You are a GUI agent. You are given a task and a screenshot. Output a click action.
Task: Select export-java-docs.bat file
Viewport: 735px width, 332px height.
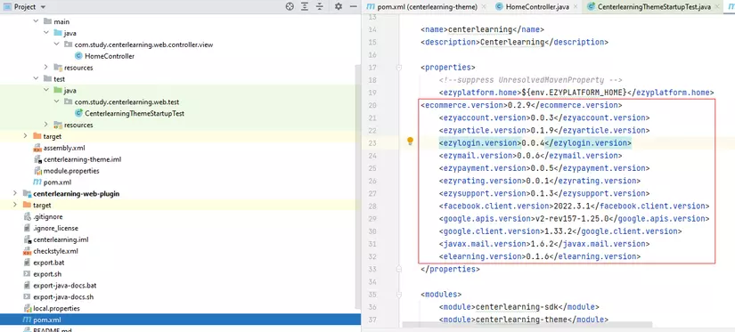coord(65,286)
